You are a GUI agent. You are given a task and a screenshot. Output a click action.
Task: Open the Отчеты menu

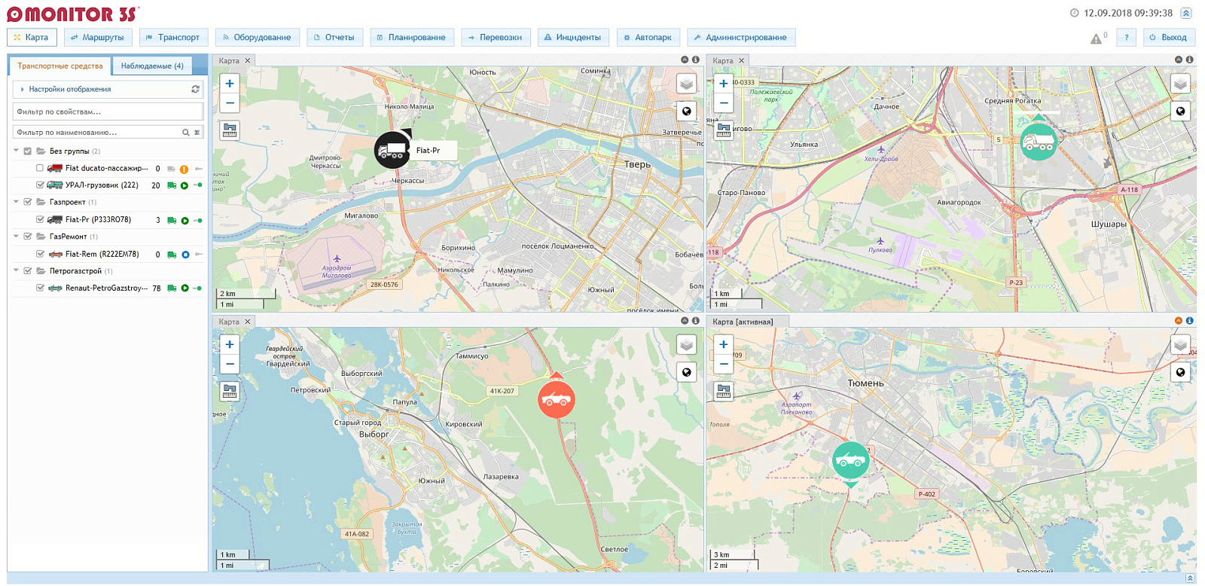(x=334, y=37)
